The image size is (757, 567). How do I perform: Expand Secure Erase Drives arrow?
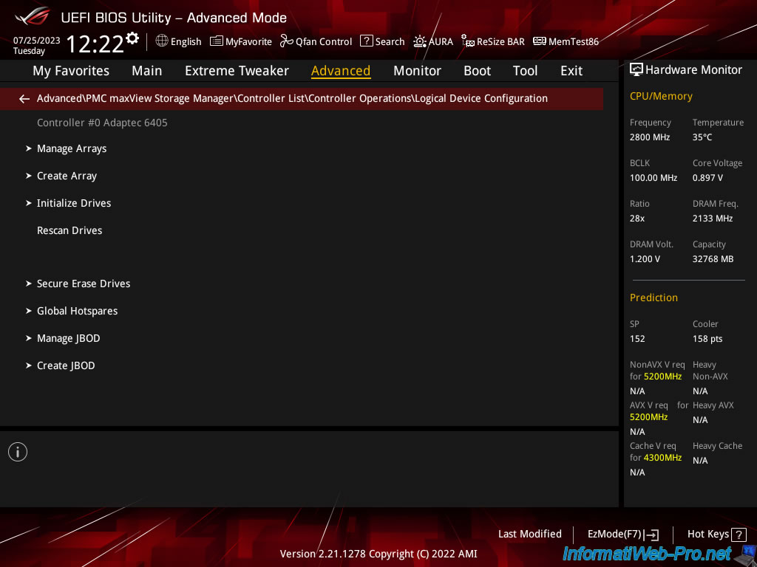[29, 283]
